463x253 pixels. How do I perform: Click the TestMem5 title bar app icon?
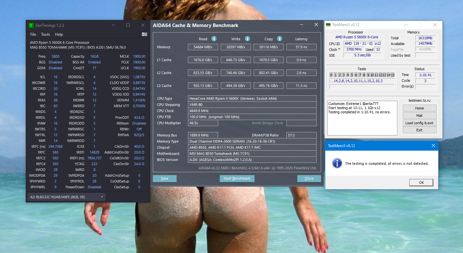tap(328, 25)
